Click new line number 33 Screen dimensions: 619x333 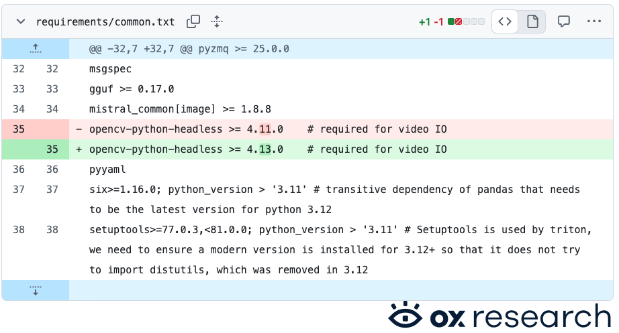coord(52,89)
